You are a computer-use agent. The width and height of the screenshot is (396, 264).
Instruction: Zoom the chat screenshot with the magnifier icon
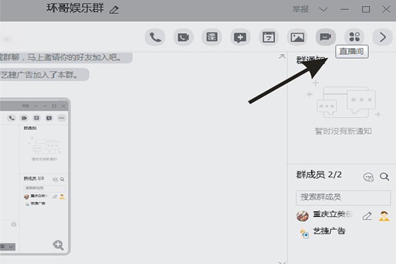pyautogui.click(x=58, y=245)
